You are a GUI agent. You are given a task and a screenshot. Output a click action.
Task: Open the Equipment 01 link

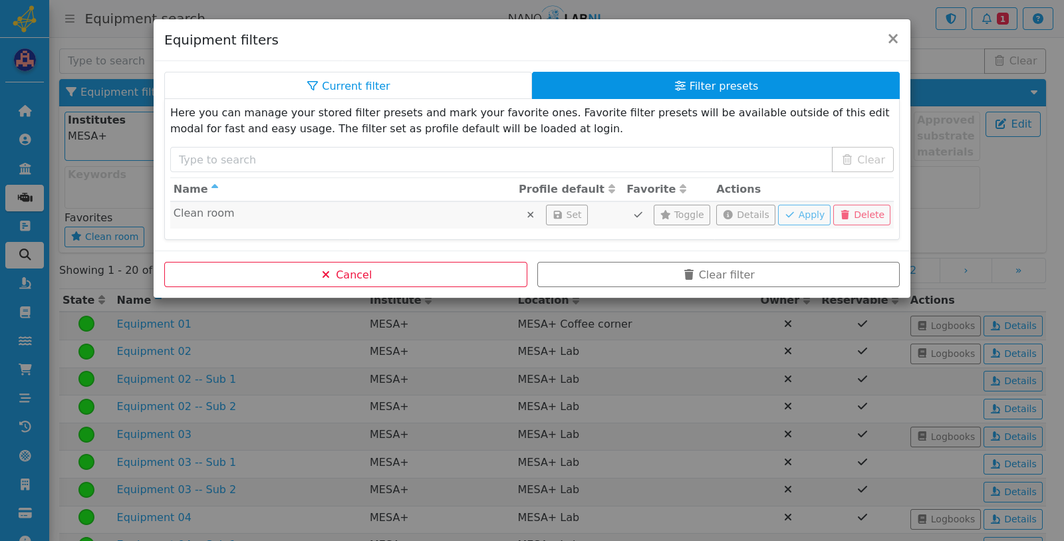[x=154, y=324]
